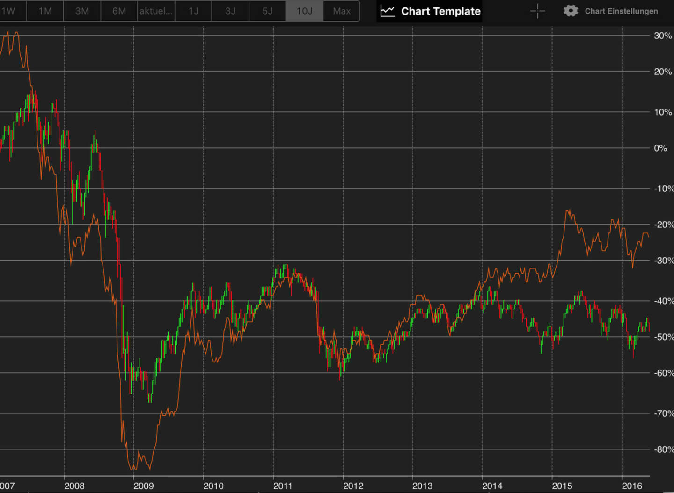Choose the 3M time period

82,11
